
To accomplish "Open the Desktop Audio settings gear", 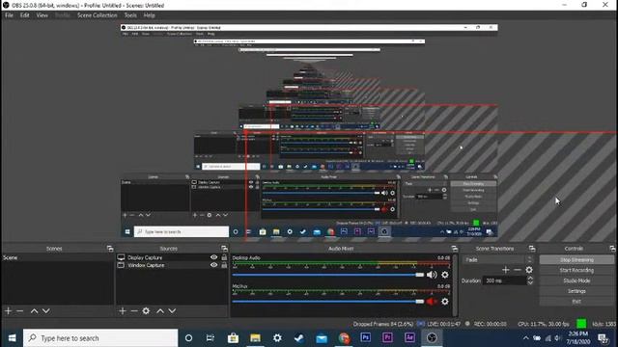I will (x=445, y=275).
